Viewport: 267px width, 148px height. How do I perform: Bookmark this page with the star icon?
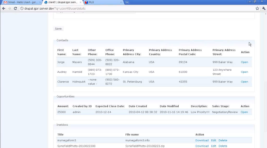(257, 8)
